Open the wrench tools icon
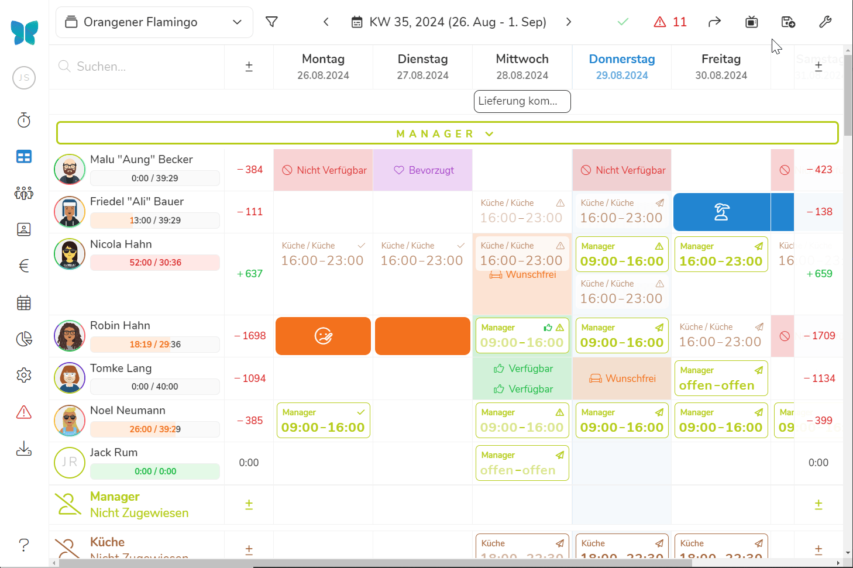Viewport: 853px width, 568px height. [x=825, y=22]
